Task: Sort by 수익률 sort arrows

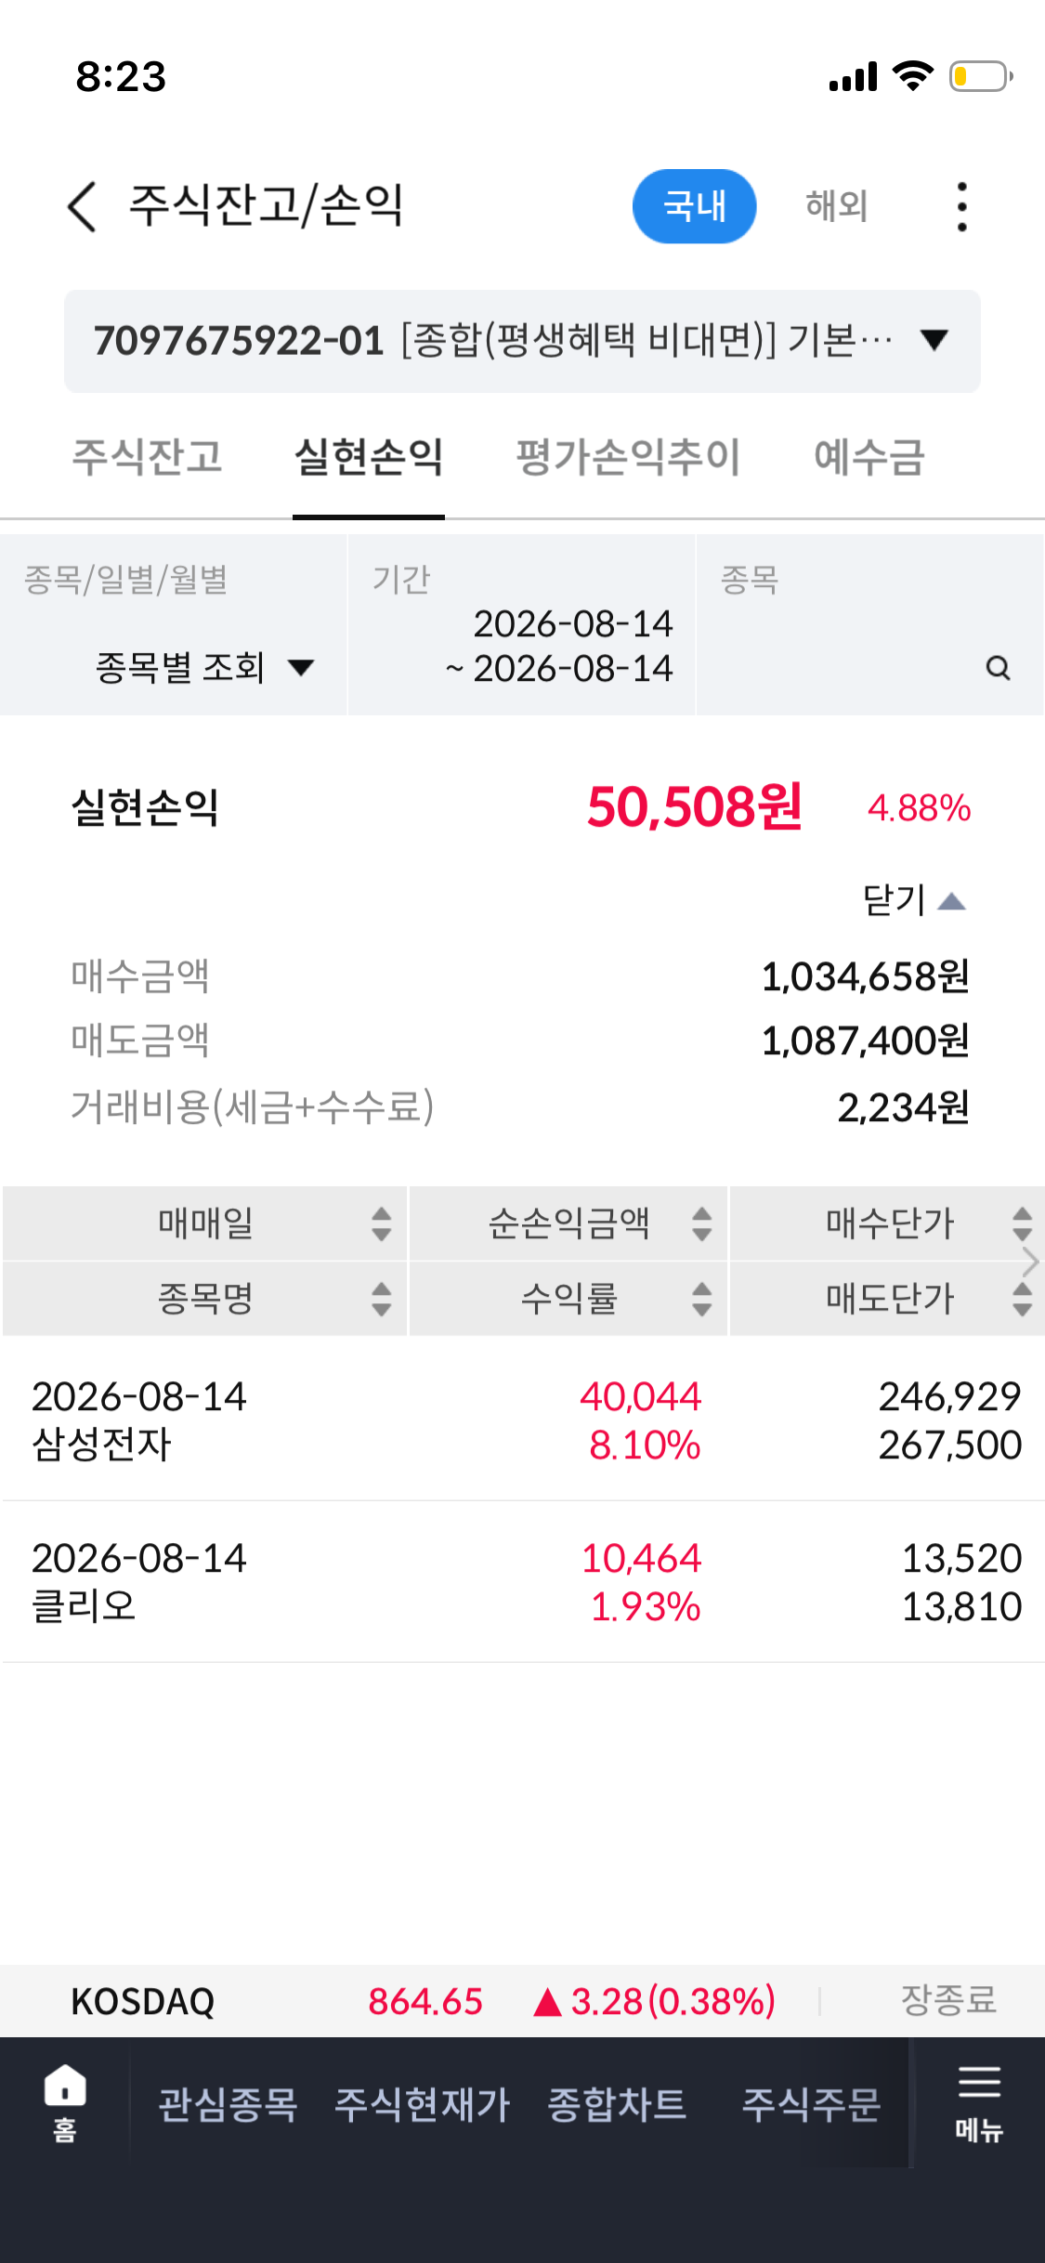Action: [702, 1299]
